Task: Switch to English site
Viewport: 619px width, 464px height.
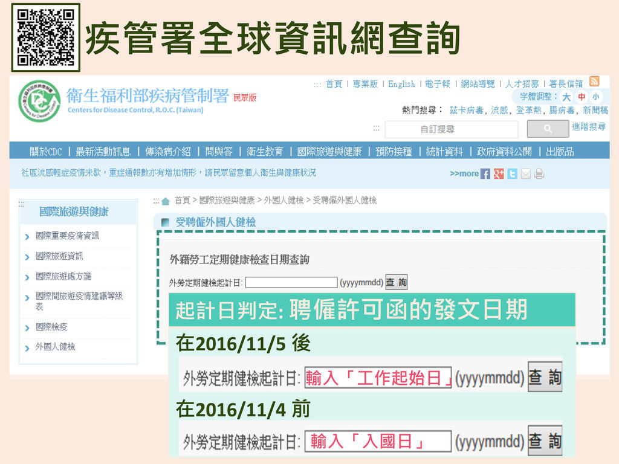Action: pyautogui.click(x=401, y=84)
